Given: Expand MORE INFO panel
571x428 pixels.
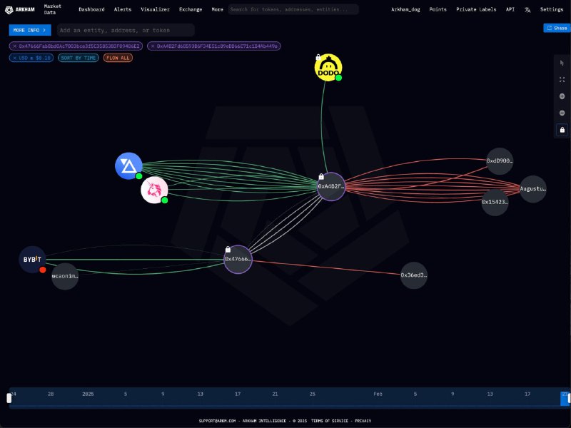Looking at the screenshot, I should pyautogui.click(x=30, y=30).
